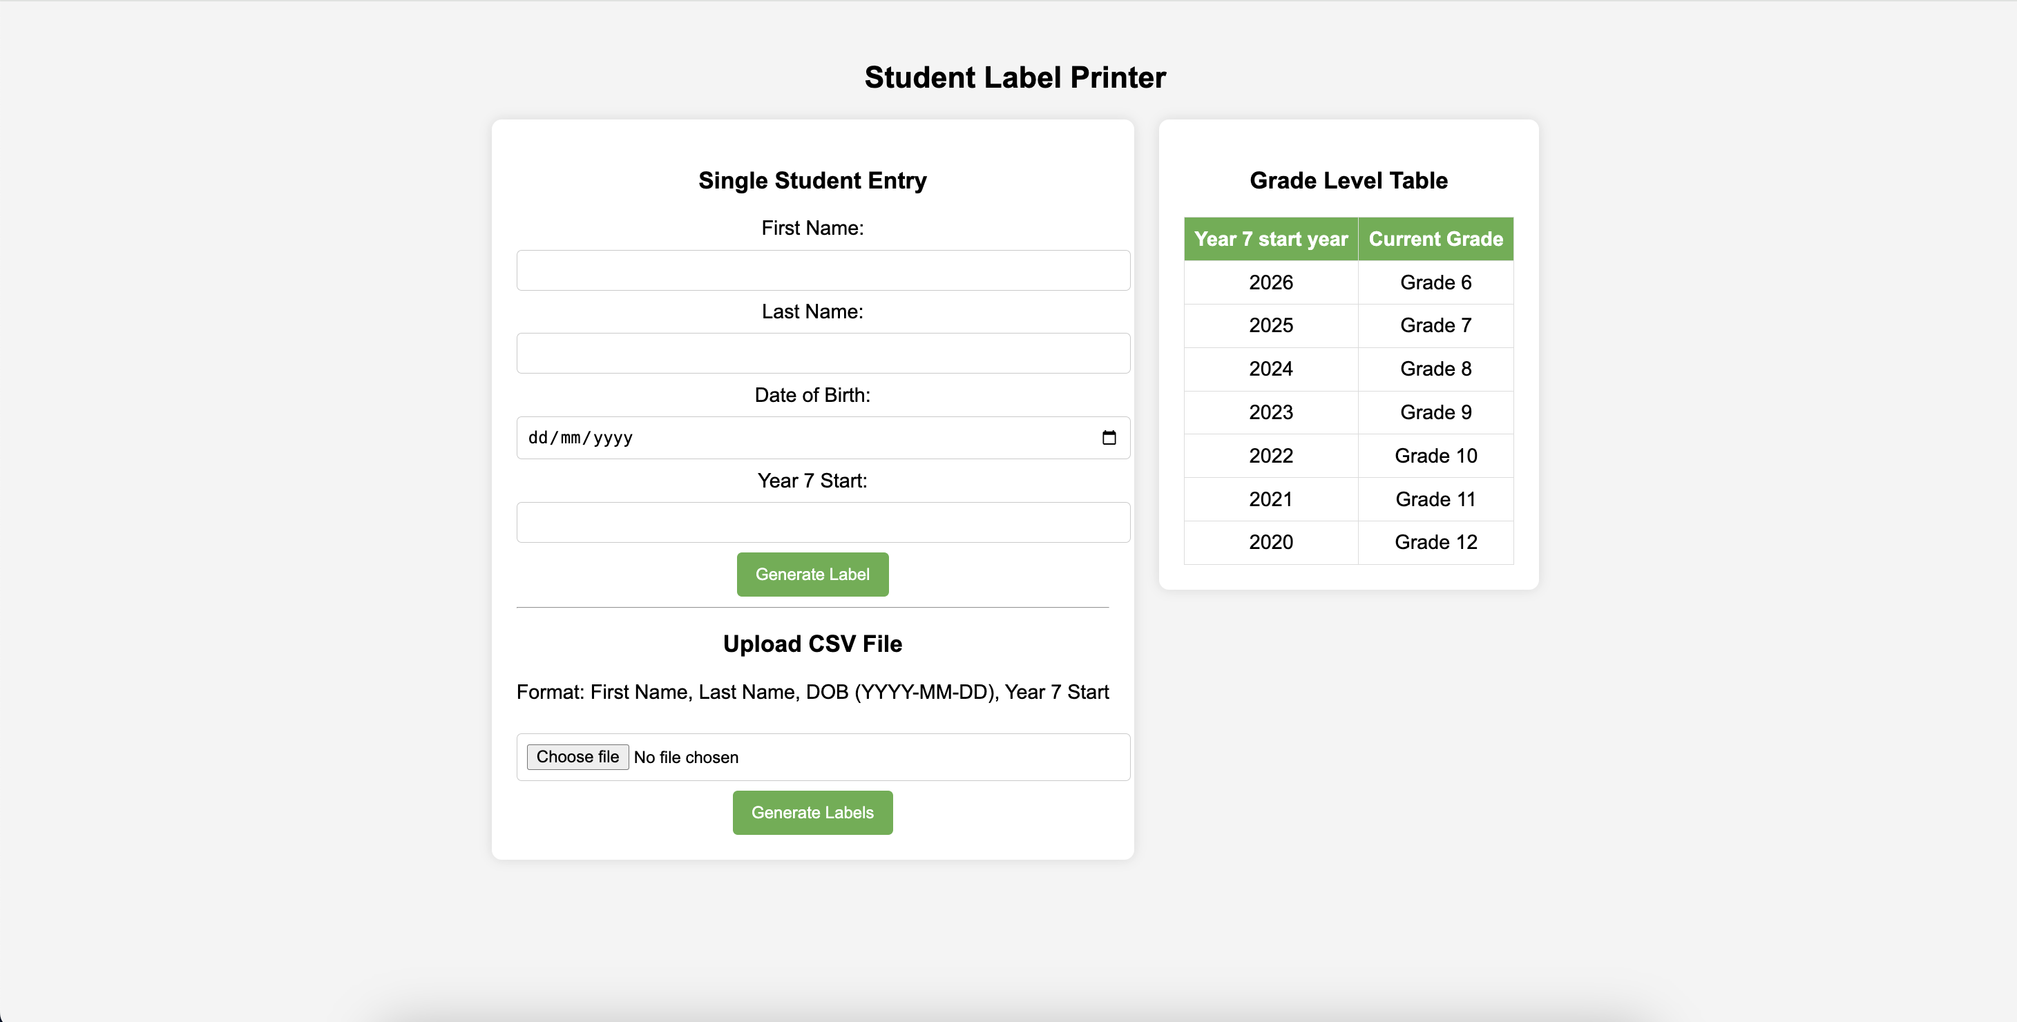The image size is (2017, 1022).
Task: Select the Grade 12 cell
Action: 1435,542
